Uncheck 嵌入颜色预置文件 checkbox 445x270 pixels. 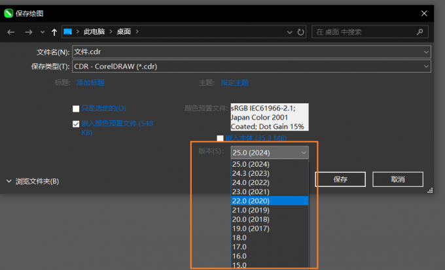click(x=76, y=124)
